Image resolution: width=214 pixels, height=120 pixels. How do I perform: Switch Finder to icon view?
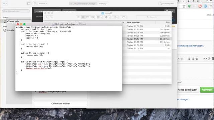tap(78, 17)
